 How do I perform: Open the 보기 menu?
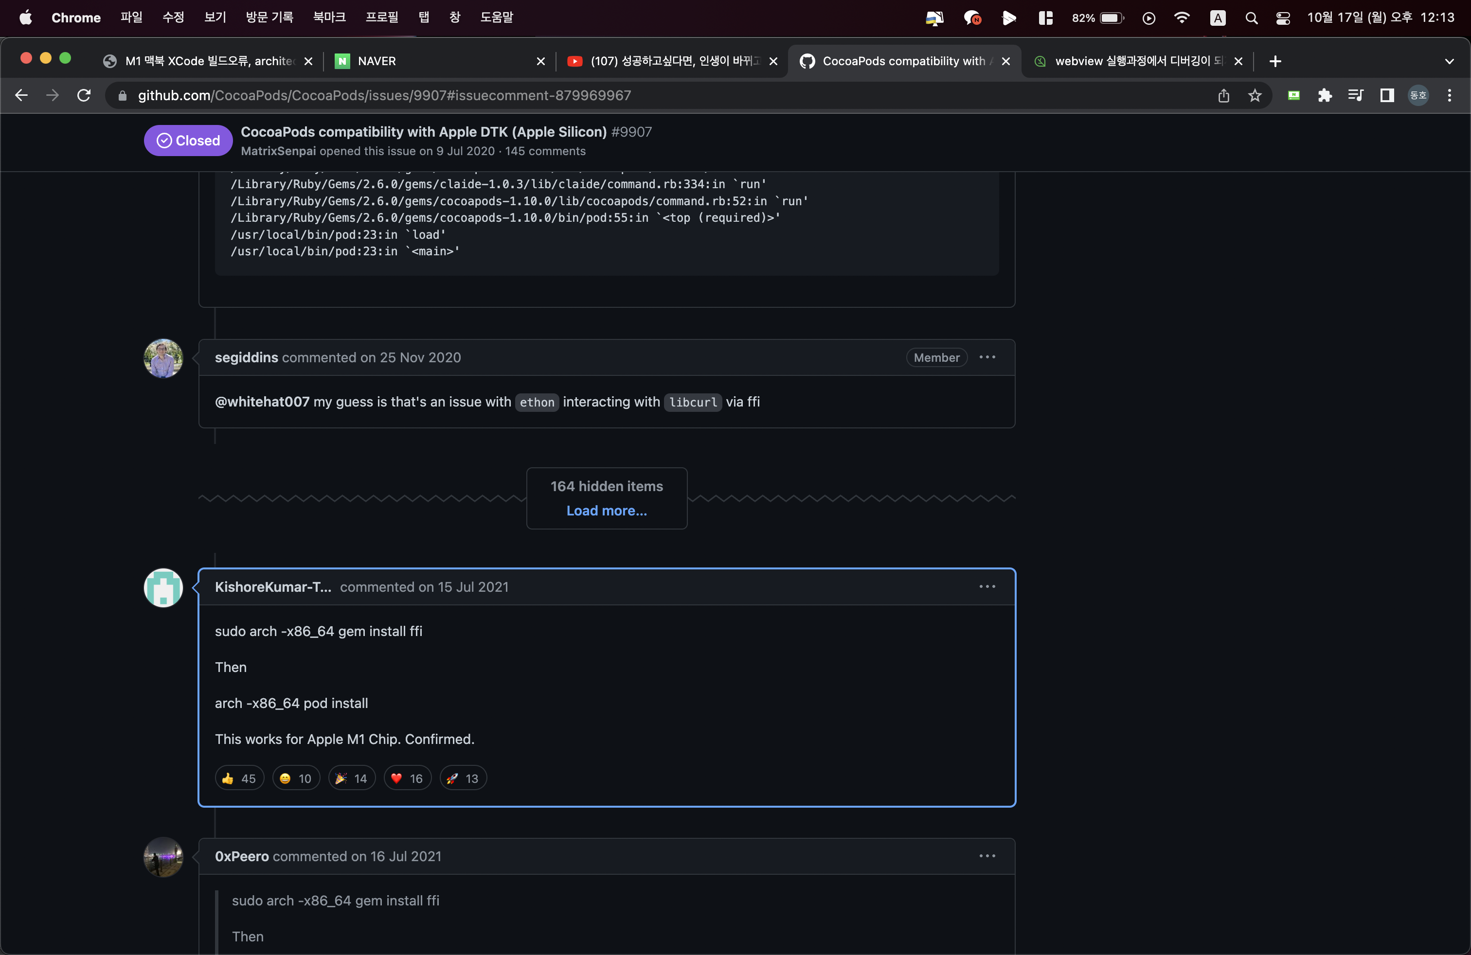(x=215, y=18)
